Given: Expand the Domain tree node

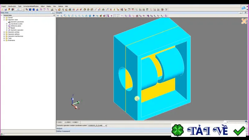Looking at the screenshot, I should point(4,18).
